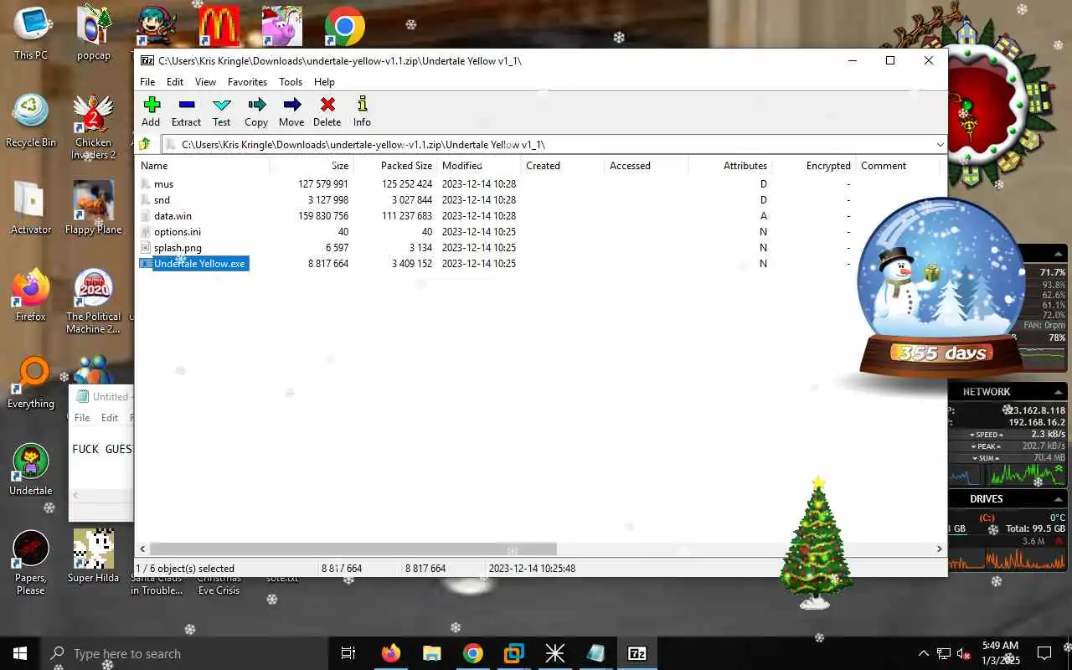Screen dimensions: 1072x670
Task: Select the Chrome desktop icon
Action: tap(344, 27)
